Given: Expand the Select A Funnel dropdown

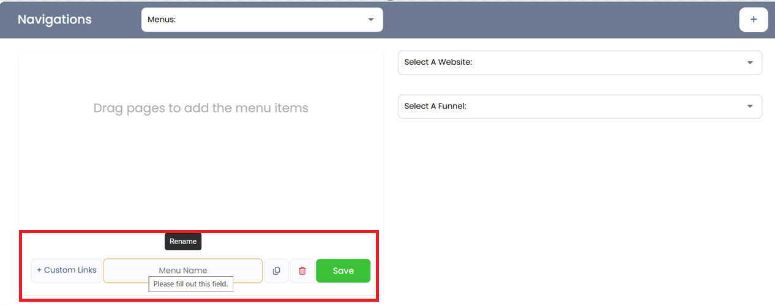Looking at the screenshot, I should point(579,106).
